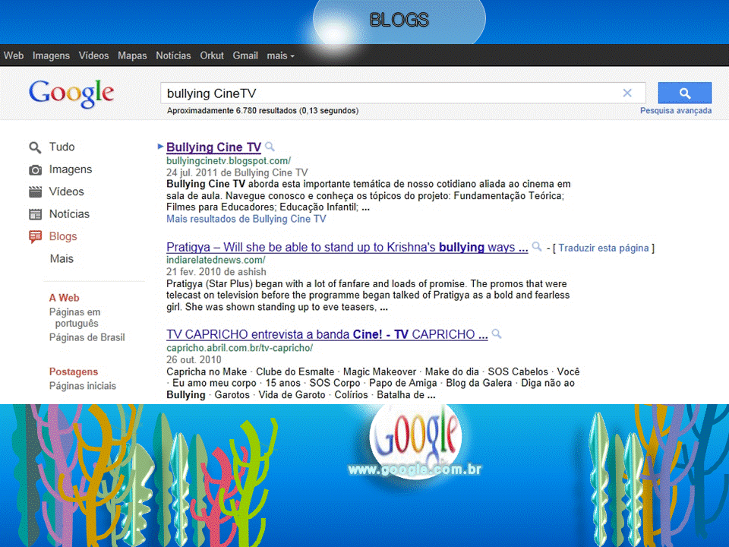Viewport: 729px width, 547px height.
Task: Filter by 'Páginas em português'
Action: 74,318
